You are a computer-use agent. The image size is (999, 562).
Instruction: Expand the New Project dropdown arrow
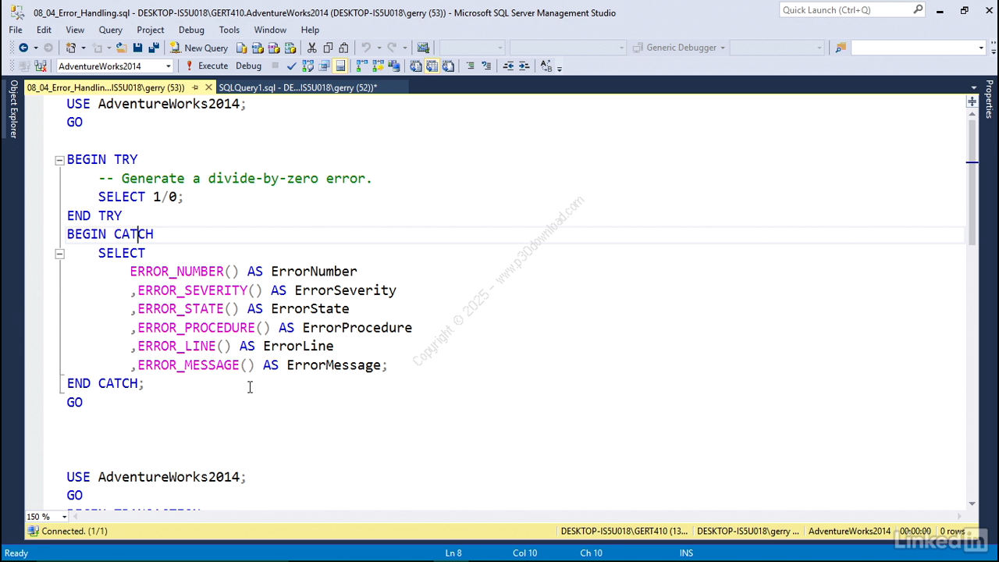click(x=84, y=48)
